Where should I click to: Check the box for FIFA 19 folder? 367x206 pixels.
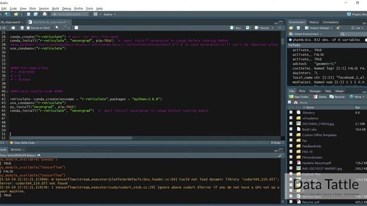point(291,152)
